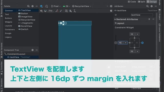Image resolution: width=164 pixels, height=92 pixels.
Task: Search attributes panel
Action: tap(147, 6)
